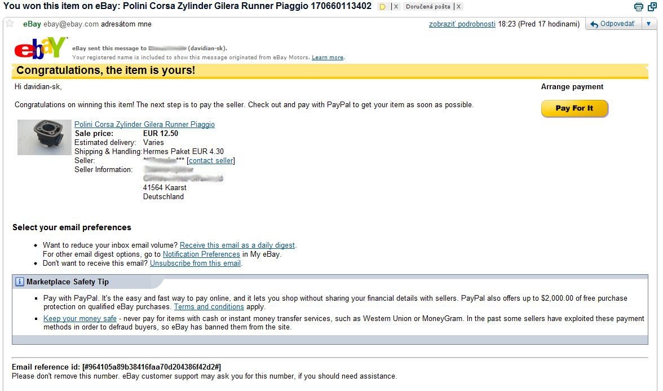Open the cylinder item thumbnail
This screenshot has width=663, height=391.
coord(44,137)
